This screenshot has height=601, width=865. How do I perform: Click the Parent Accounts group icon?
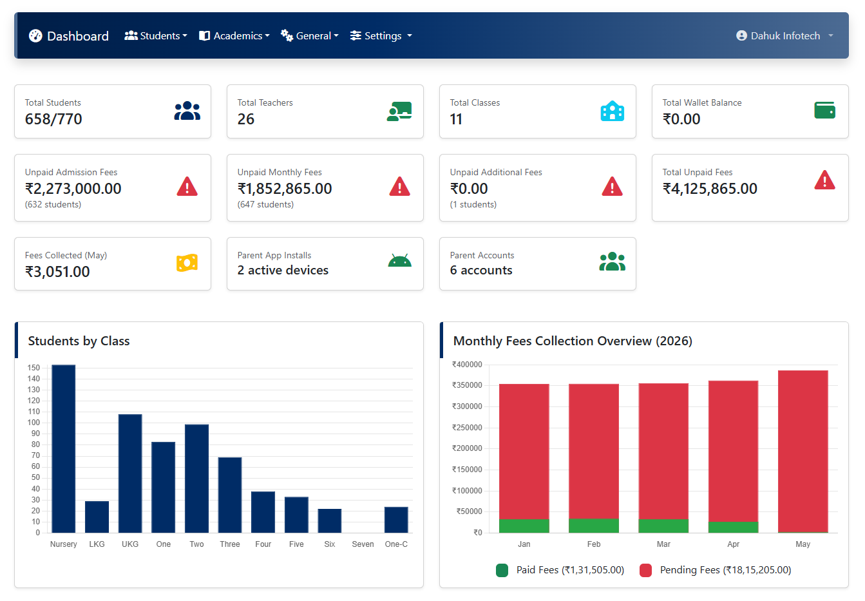point(612,261)
